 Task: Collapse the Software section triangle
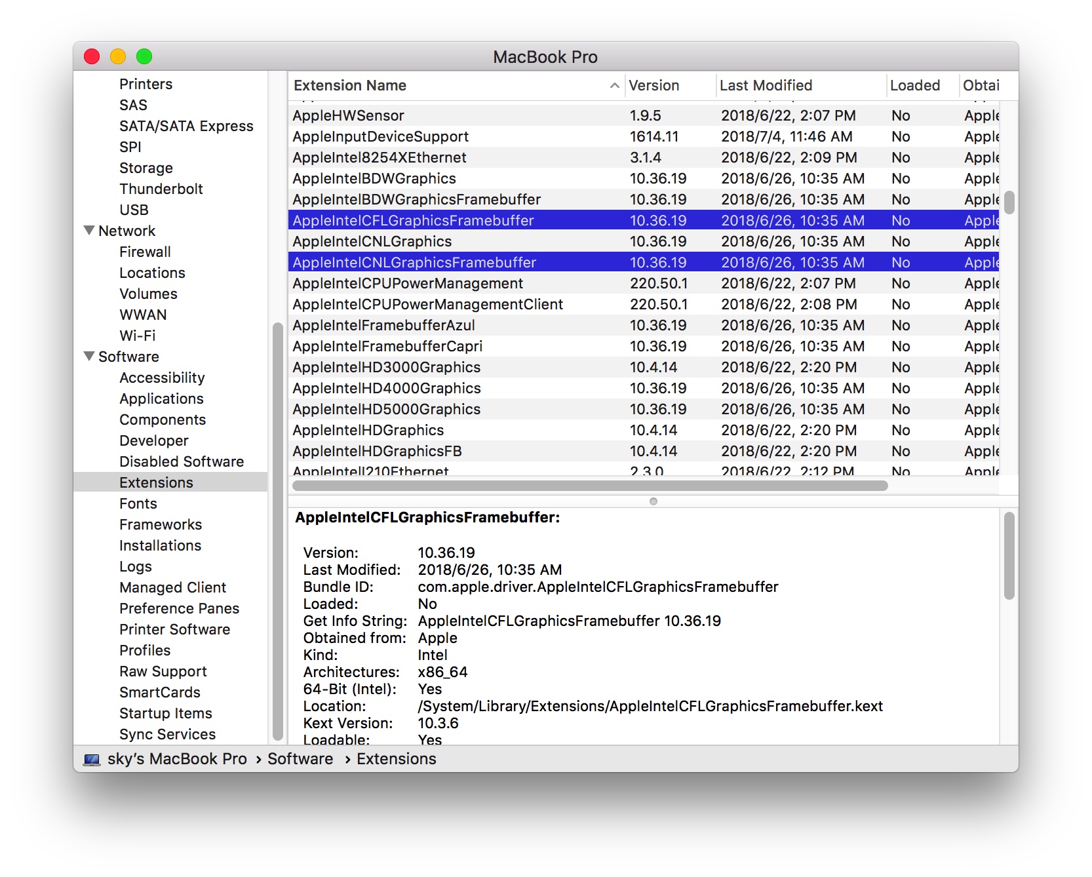[89, 357]
